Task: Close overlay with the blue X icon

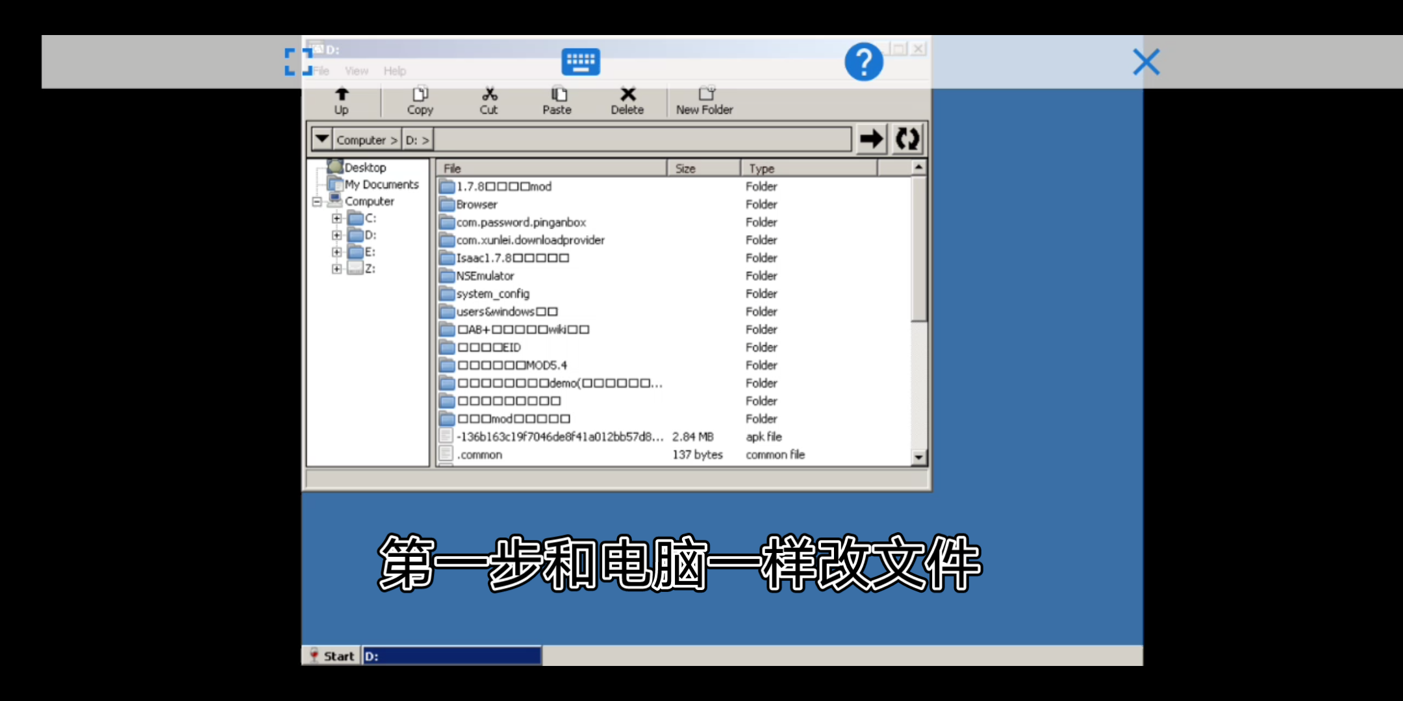Action: point(1146,62)
